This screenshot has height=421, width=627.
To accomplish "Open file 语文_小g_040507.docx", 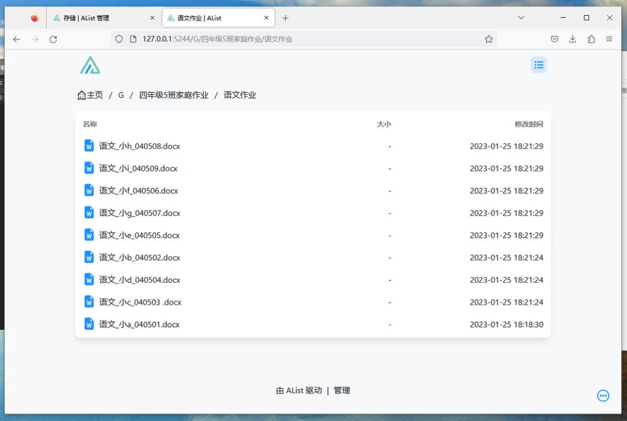I will click(x=139, y=213).
